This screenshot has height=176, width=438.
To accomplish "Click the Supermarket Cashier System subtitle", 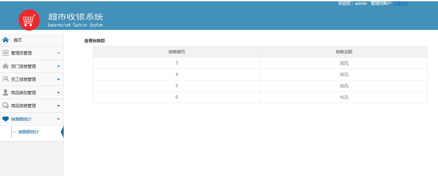I will (x=75, y=25).
